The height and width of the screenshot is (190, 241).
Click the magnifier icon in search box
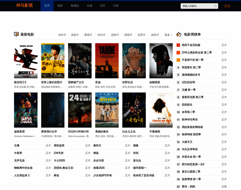pyautogui.click(x=215, y=6)
